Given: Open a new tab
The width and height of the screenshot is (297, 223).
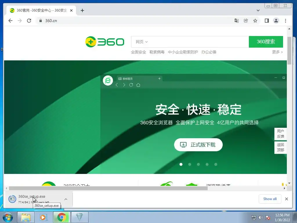Looking at the screenshot, I should 82,10.
